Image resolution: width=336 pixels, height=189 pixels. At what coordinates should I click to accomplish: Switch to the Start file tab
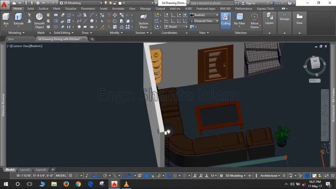pyautogui.click(x=10, y=39)
